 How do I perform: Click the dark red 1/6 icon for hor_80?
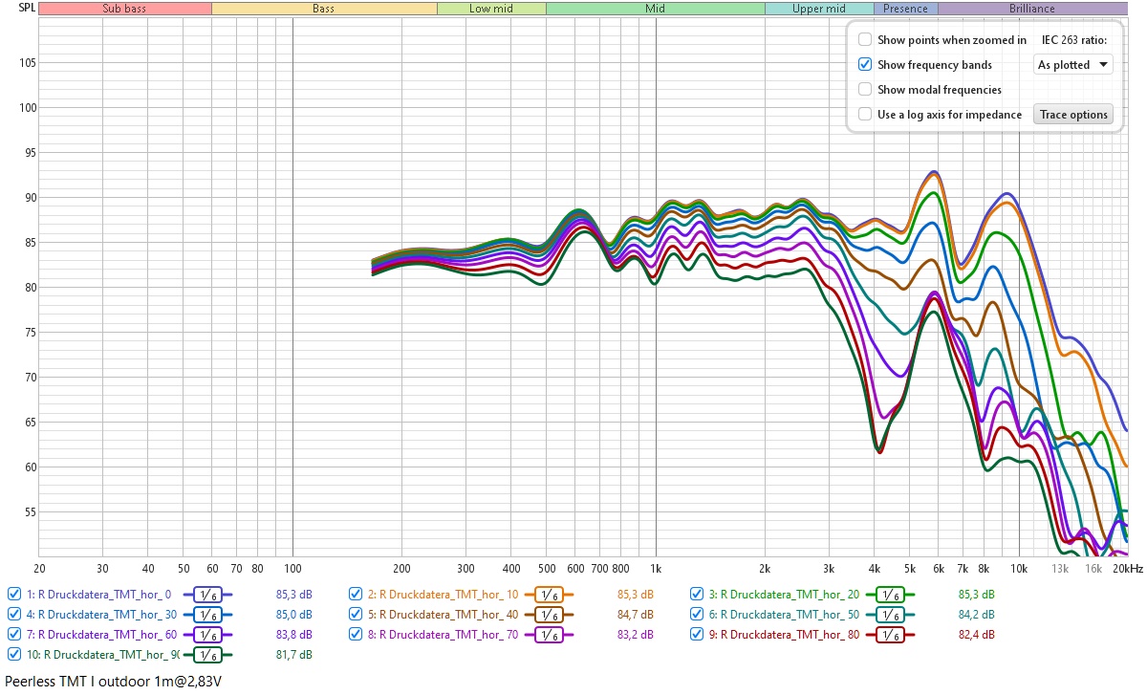coord(890,634)
